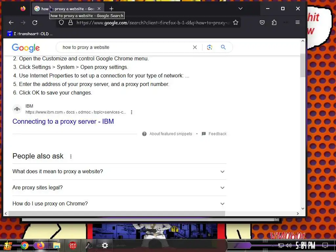Expand 'What does it mean to proxy a website?'
The height and width of the screenshot is (252, 336).
[x=119, y=172]
